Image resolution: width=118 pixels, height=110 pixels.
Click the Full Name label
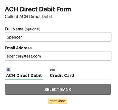[x=14, y=29]
